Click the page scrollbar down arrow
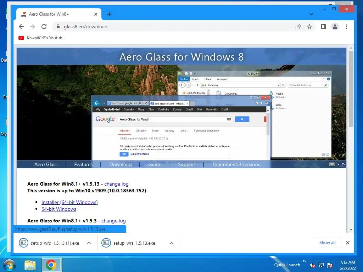The image size is (363, 272). point(351,229)
